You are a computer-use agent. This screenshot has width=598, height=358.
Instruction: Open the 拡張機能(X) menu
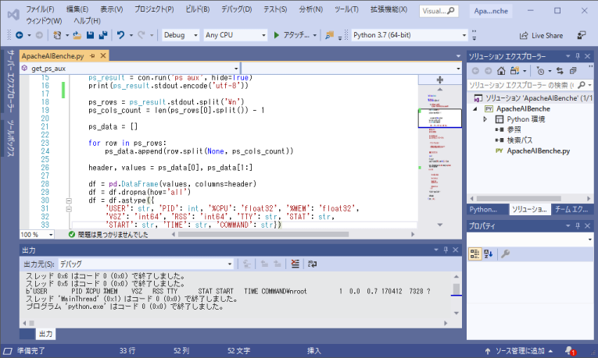point(389,9)
